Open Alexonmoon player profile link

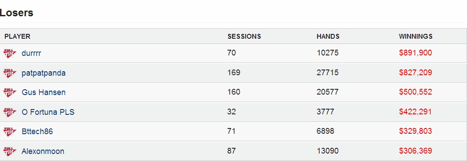click(43, 151)
